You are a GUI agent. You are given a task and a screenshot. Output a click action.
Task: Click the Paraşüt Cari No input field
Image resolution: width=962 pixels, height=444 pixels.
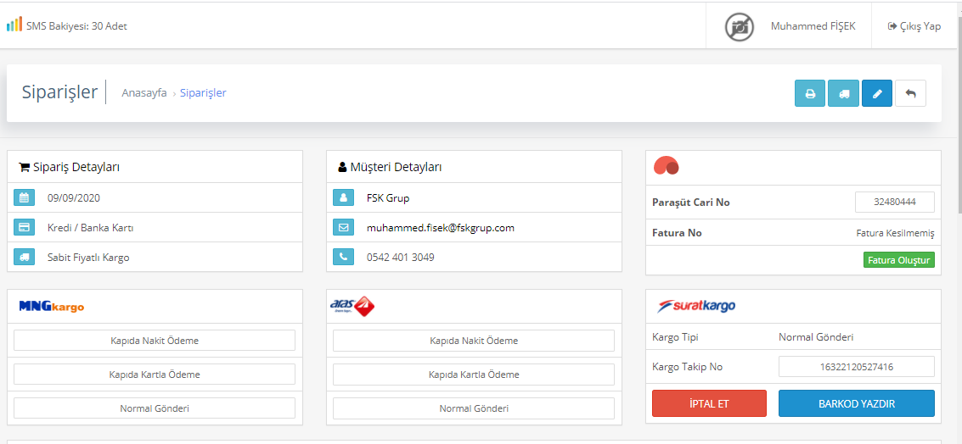coord(895,203)
